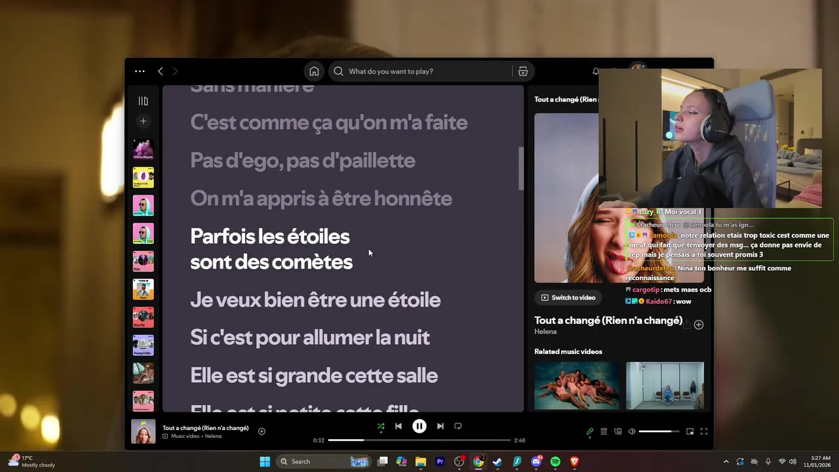
Task: Open Discord from taskbar
Action: [x=536, y=462]
